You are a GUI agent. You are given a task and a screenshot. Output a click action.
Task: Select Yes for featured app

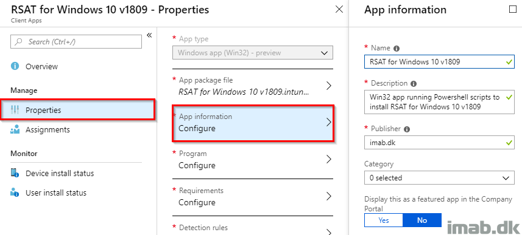[x=384, y=220]
